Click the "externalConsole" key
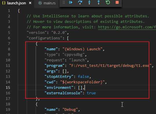The image size is (156, 114). point(64,93)
